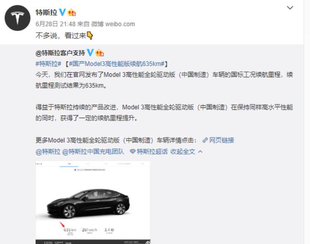The image size is (310, 244).
Task: Click the chain link icon before 网页链接
Action: [205, 140]
